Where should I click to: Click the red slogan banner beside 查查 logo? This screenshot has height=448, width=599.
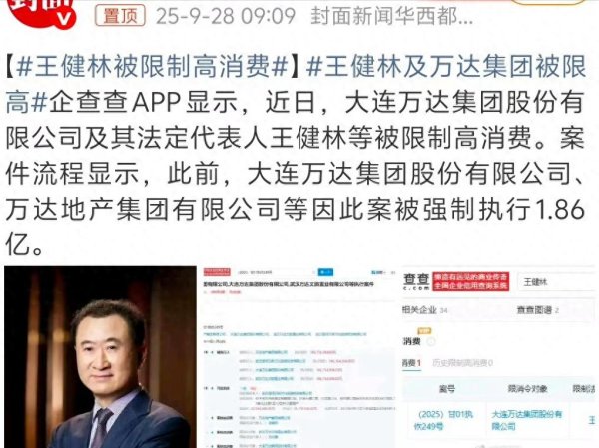[470, 281]
